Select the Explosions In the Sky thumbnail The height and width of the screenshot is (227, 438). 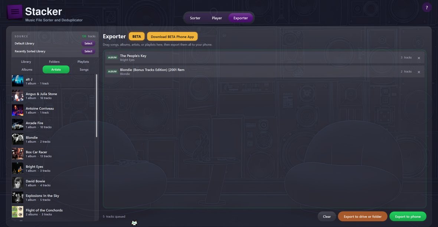tap(17, 197)
